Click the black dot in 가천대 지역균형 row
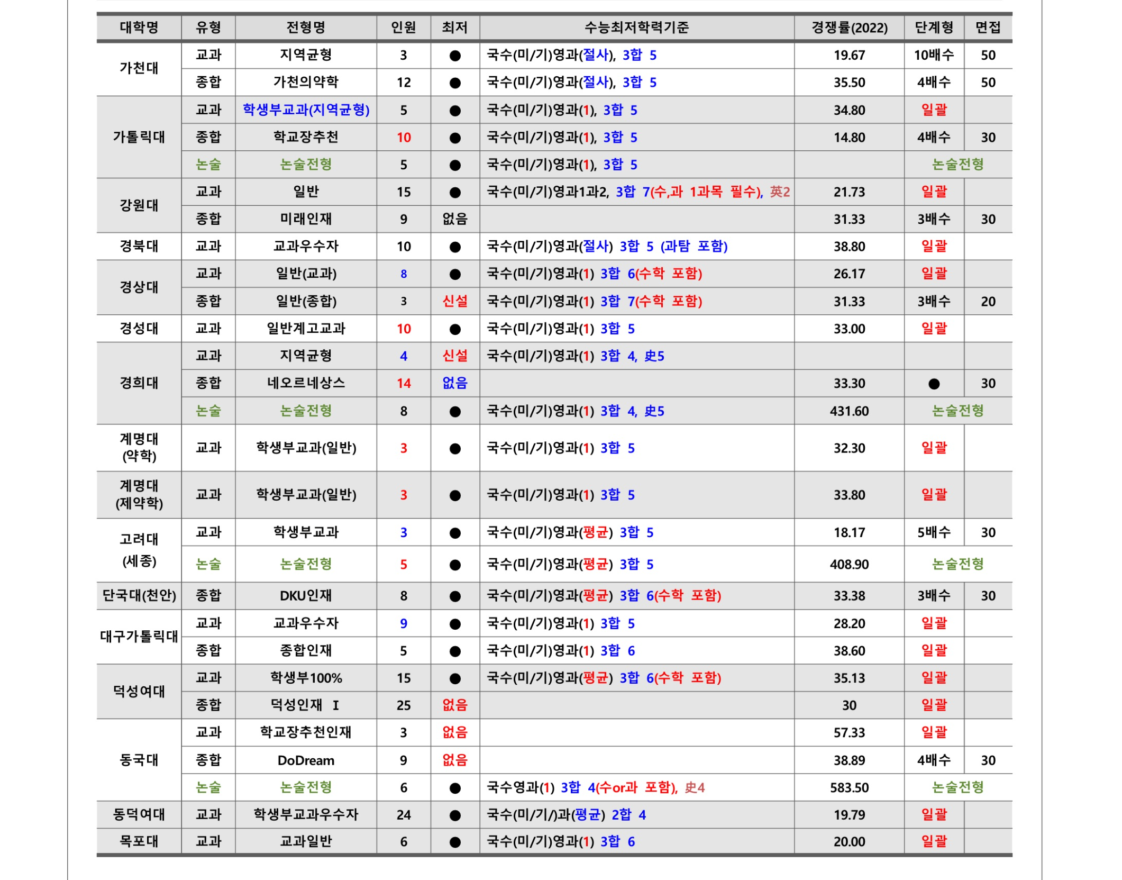 pyautogui.click(x=454, y=55)
